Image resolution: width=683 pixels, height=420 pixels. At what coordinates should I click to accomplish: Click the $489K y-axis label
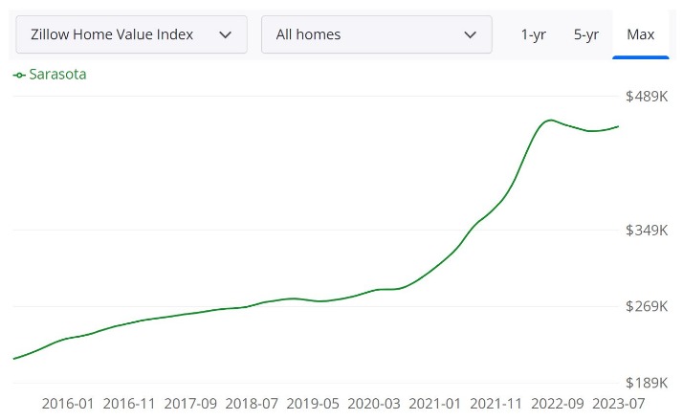click(647, 97)
